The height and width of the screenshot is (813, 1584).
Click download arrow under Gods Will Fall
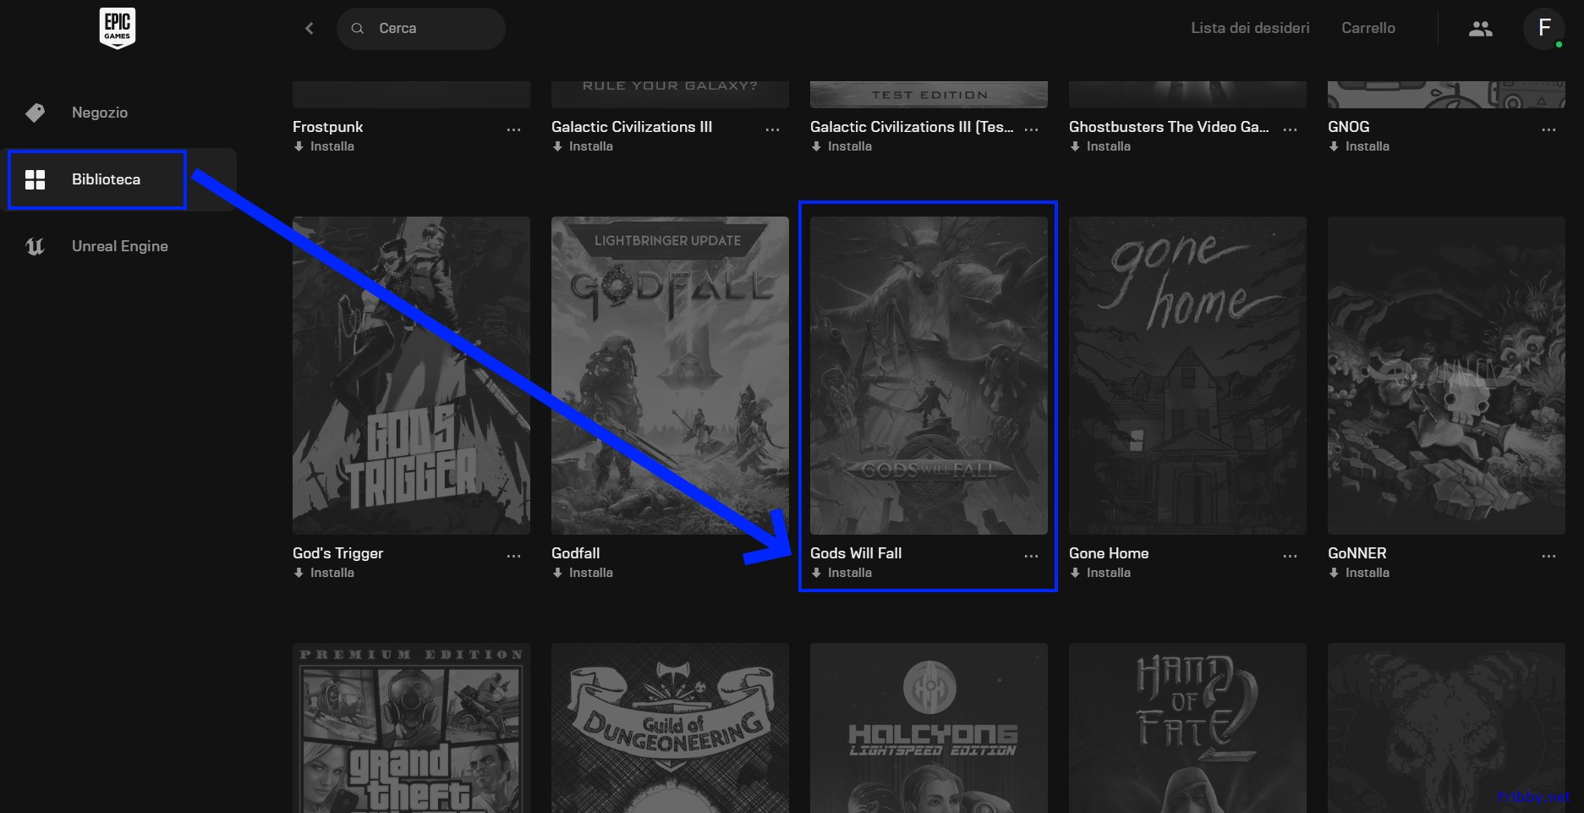816,573
